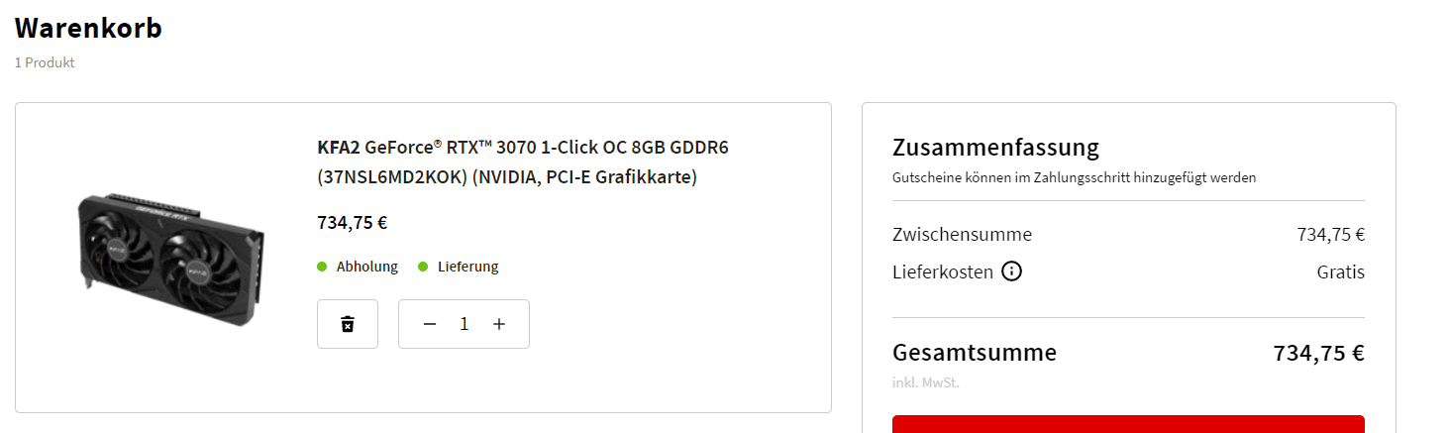This screenshot has height=433, width=1447.
Task: Click the bold Gesamtsumme amount 734,75 €
Action: click(1319, 353)
